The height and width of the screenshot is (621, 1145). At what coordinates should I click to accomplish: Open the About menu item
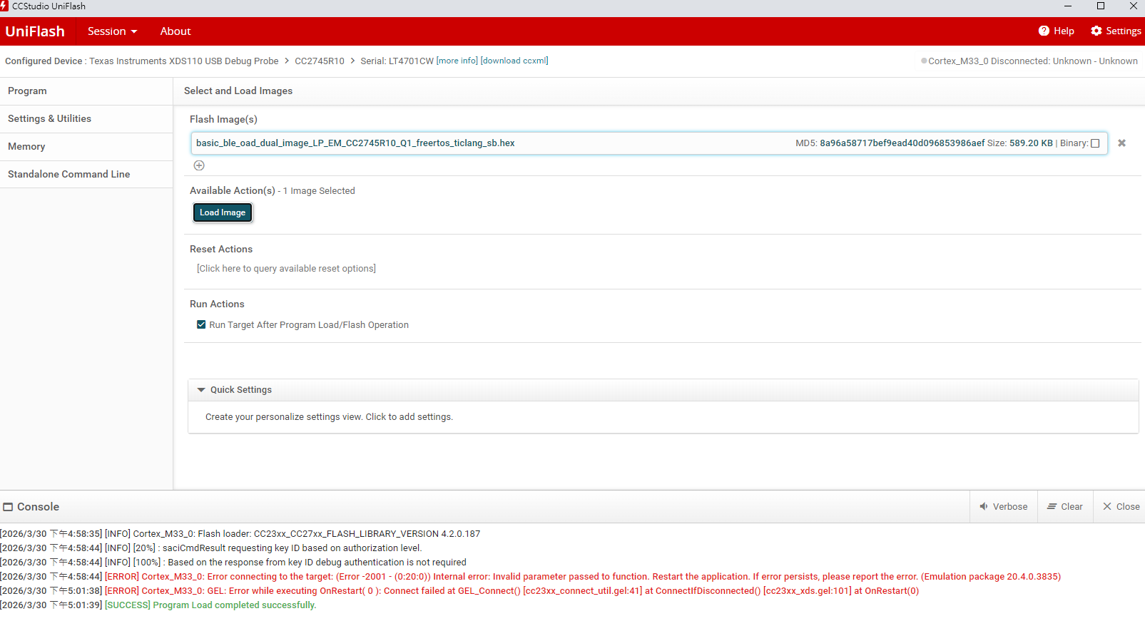tap(175, 31)
